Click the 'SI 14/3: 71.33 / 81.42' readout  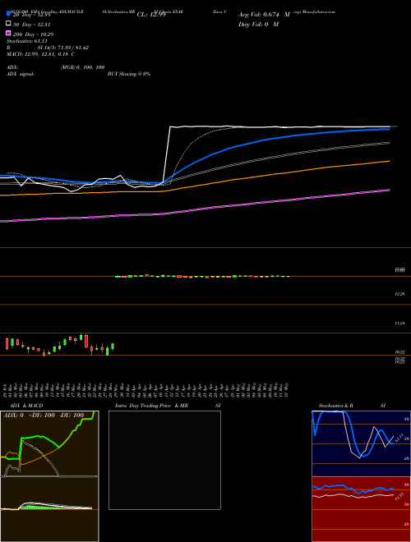pyautogui.click(x=63, y=48)
